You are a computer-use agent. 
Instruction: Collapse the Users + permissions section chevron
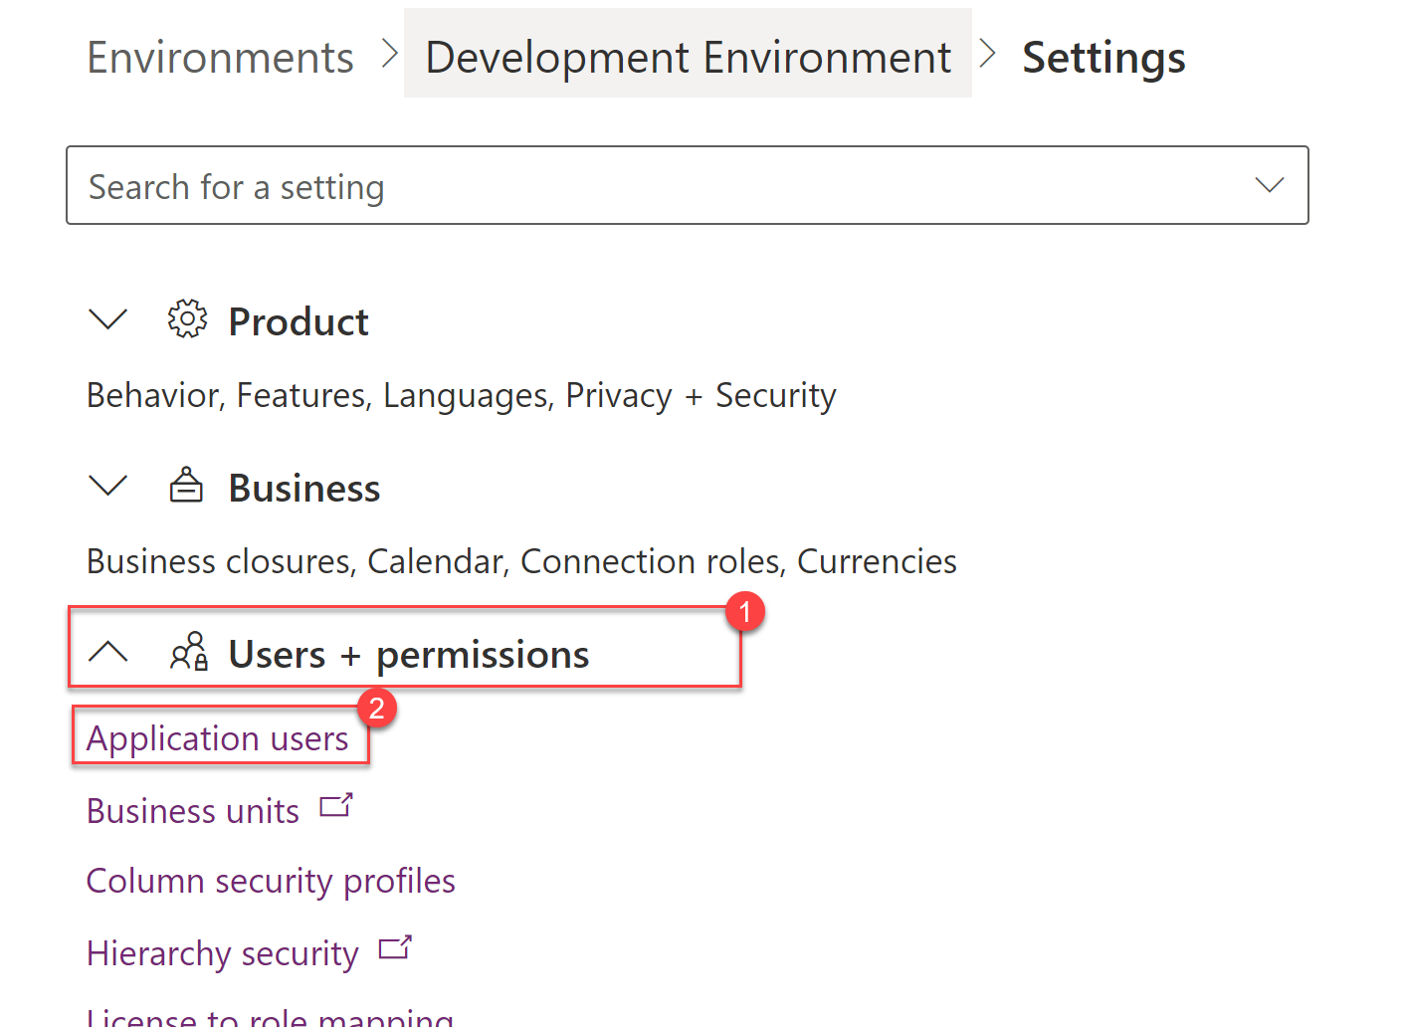pyautogui.click(x=108, y=652)
